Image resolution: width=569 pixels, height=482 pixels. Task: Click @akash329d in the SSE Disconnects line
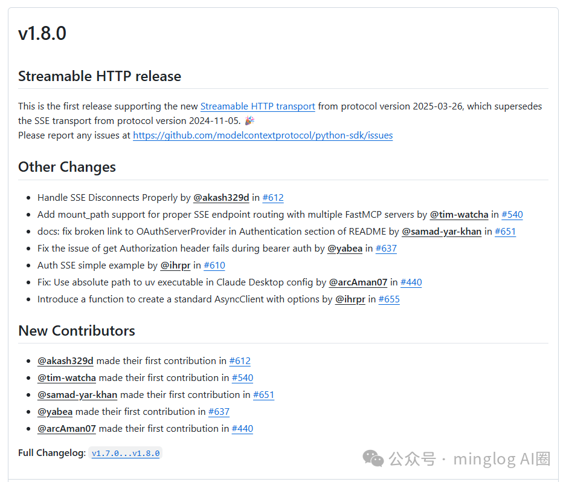pyautogui.click(x=221, y=198)
